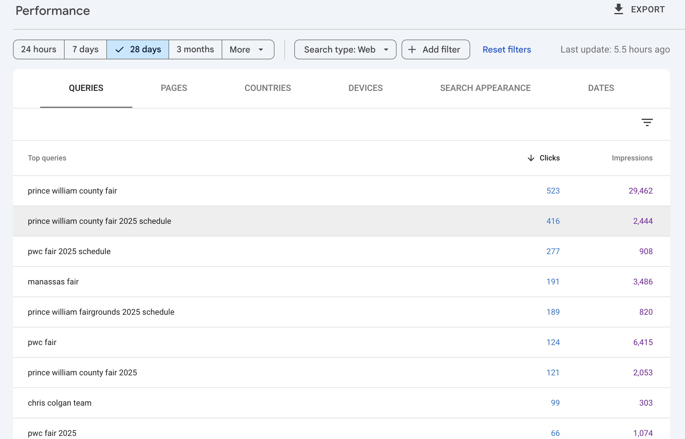Open the Search type: Web dropdown
The height and width of the screenshot is (439, 685).
pos(345,49)
